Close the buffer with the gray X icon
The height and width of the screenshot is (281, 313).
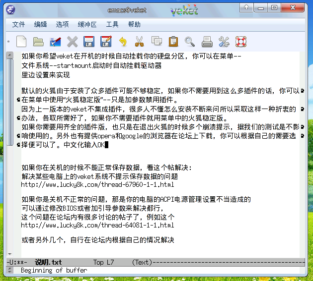72,42
